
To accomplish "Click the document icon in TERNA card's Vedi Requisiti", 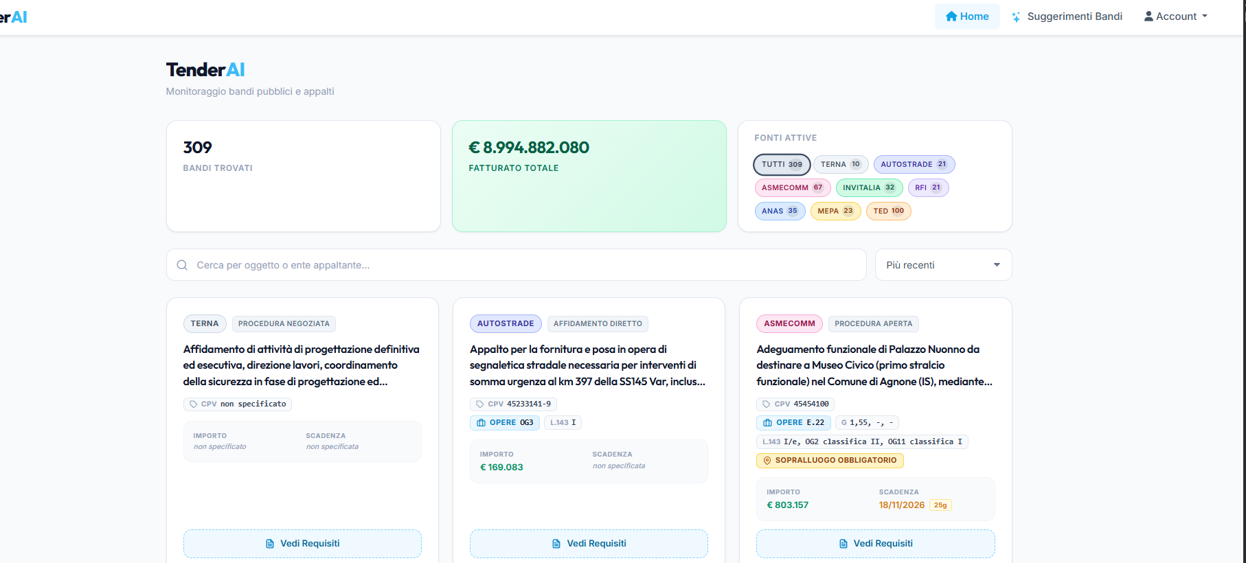I will [270, 544].
